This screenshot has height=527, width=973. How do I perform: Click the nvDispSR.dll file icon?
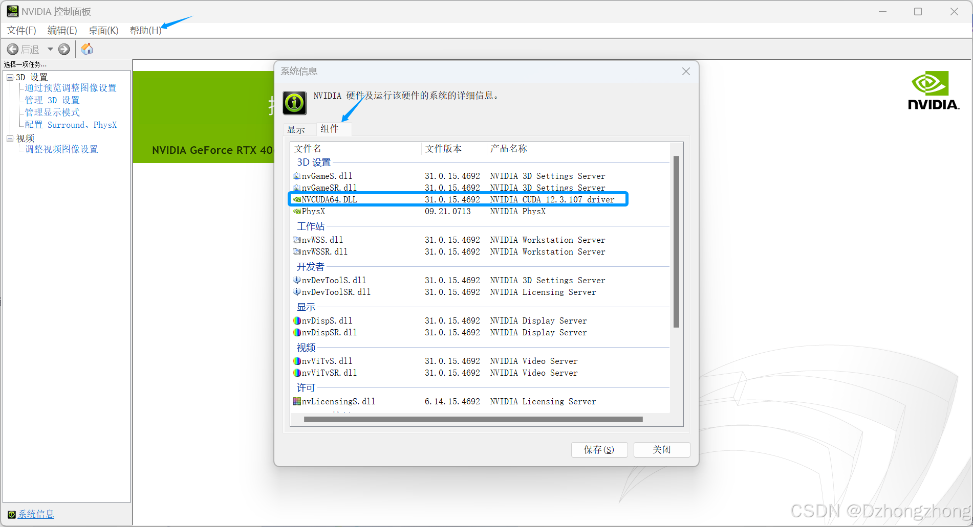297,332
